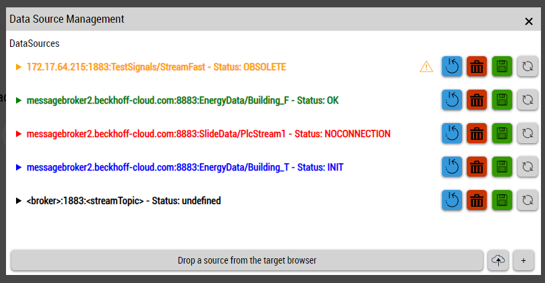Image resolution: width=545 pixels, height=283 pixels.
Task: Save the EnergyData/Building_F data source
Action: tap(502, 100)
